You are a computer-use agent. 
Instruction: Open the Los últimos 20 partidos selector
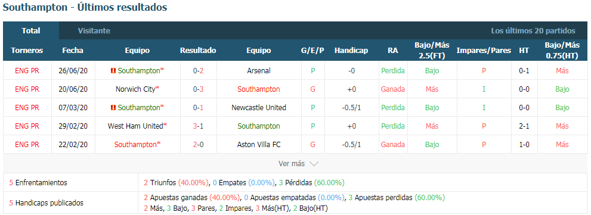click(x=533, y=31)
